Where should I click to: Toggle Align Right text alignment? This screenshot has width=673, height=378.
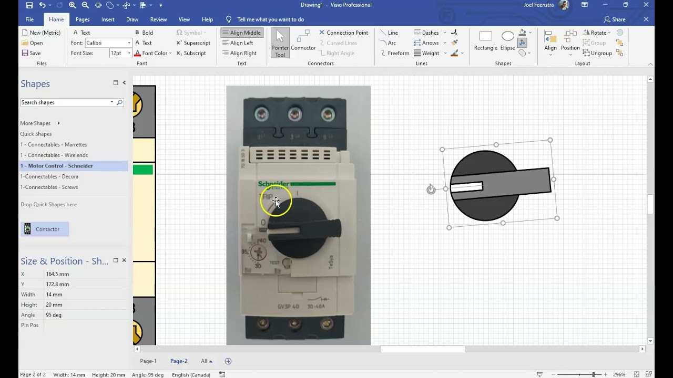click(239, 53)
